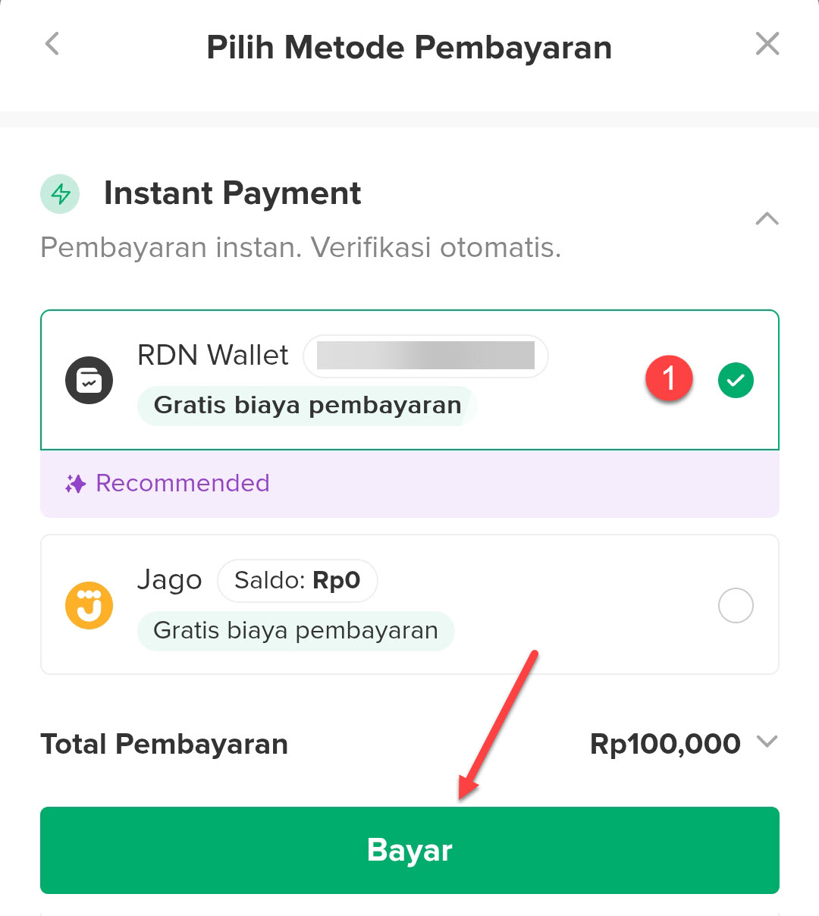819x916 pixels.
Task: Click the Instant Payment heading
Action: pyautogui.click(x=232, y=193)
